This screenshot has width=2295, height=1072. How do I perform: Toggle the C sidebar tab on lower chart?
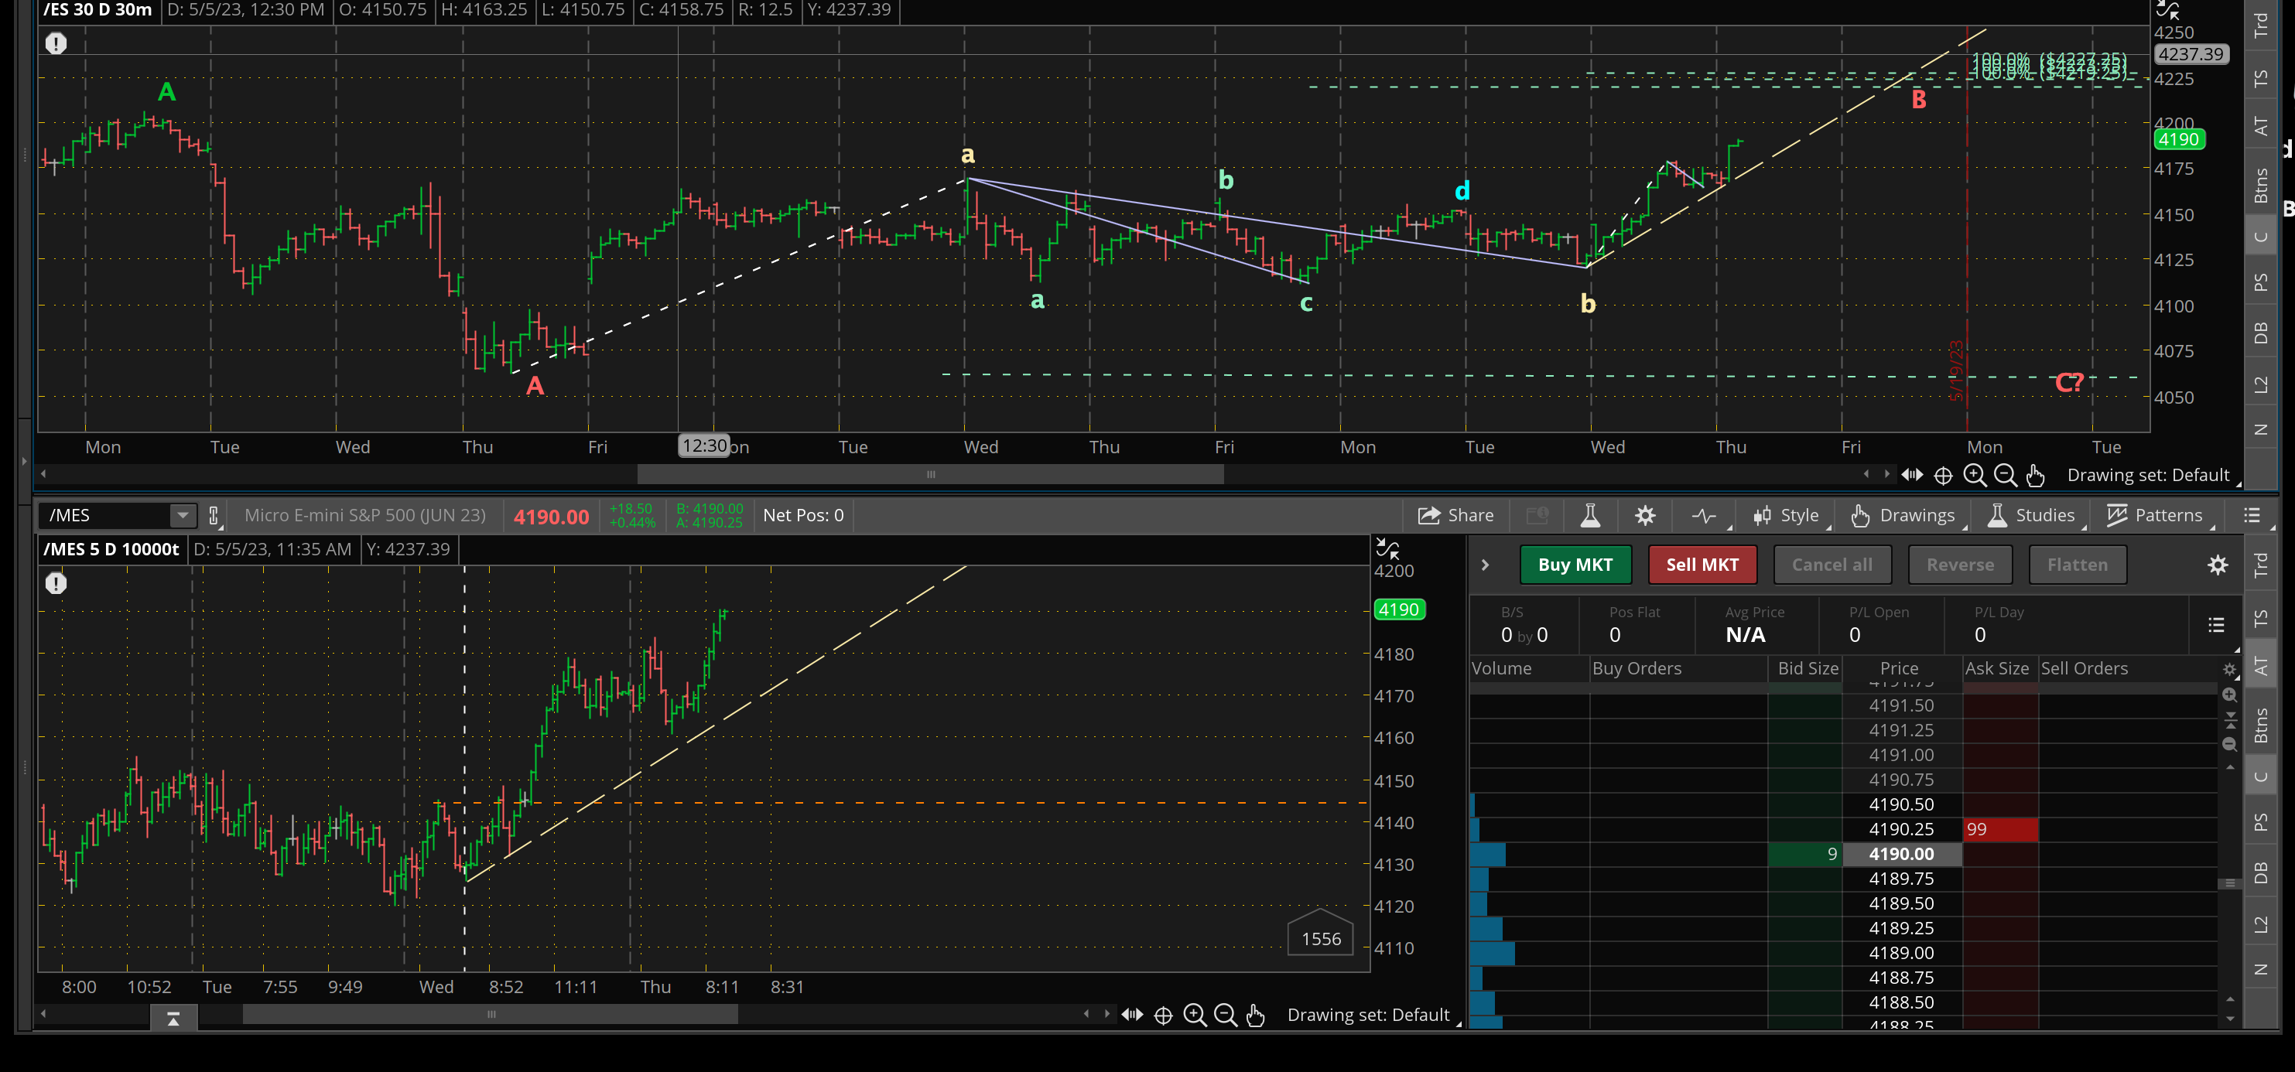2261,777
